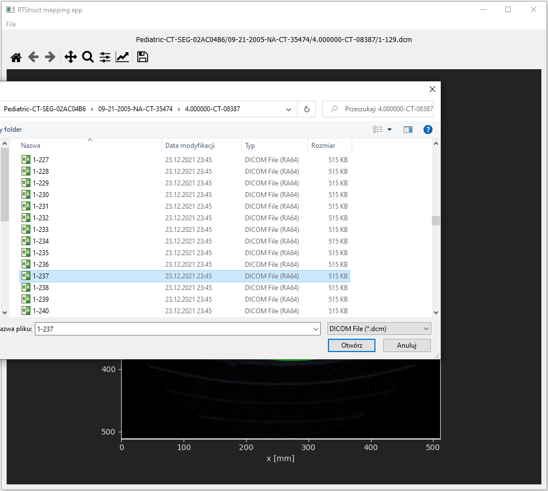The image size is (548, 491).
Task: Cancel the dialog with Anuluj
Action: 406,345
